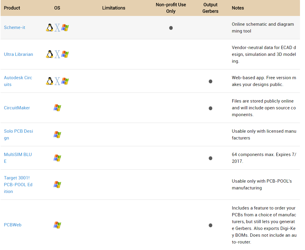Click the note 'Usable only with licensed manufacturers'
Image resolution: width=305 pixels, height=250 pixels.
264,134
